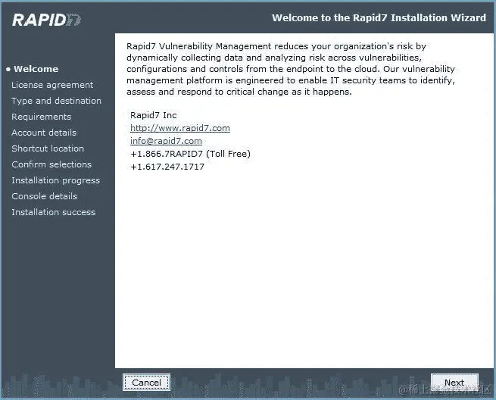Select the Confirm selections step
This screenshot has height=400, width=496.
click(51, 164)
